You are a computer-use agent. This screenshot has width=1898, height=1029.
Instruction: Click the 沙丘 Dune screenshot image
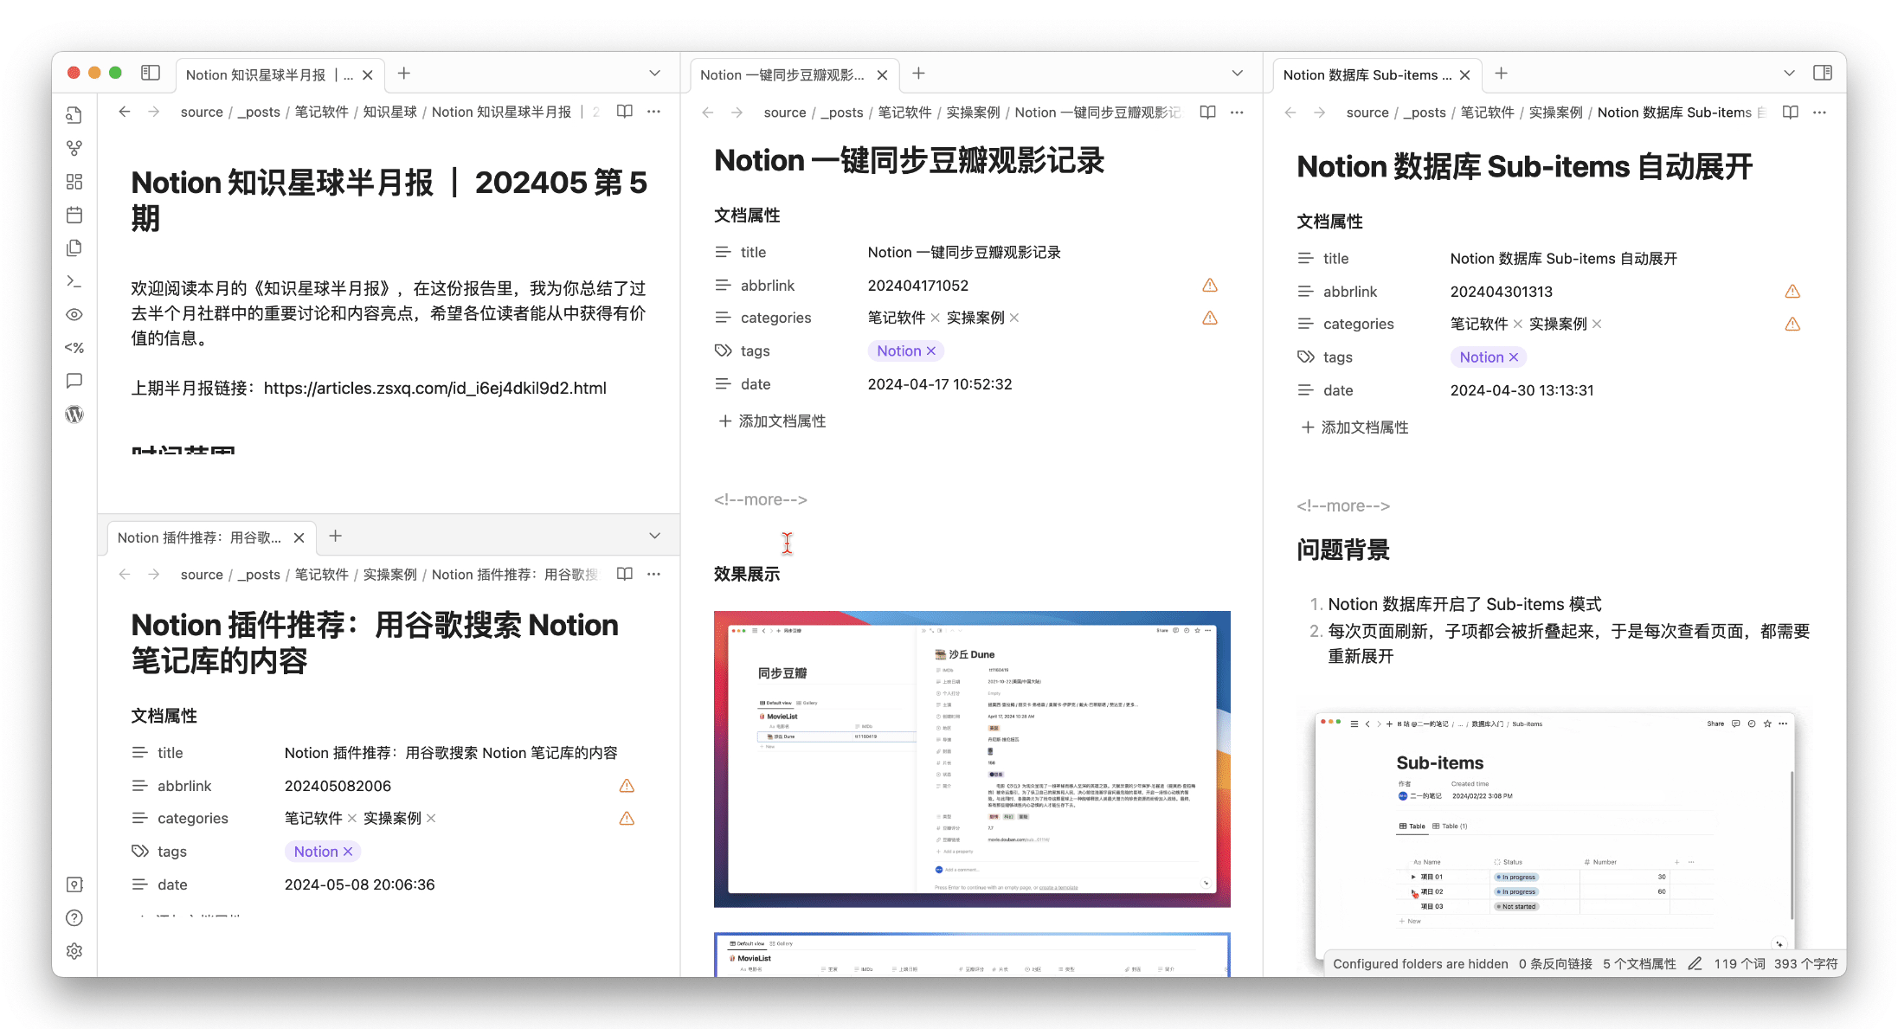pyautogui.click(x=972, y=759)
